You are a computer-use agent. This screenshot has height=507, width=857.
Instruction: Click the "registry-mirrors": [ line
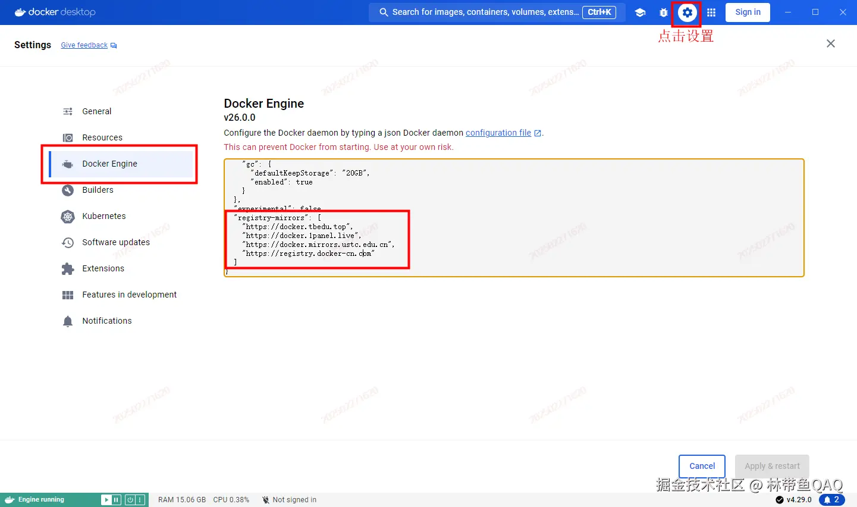point(278,218)
